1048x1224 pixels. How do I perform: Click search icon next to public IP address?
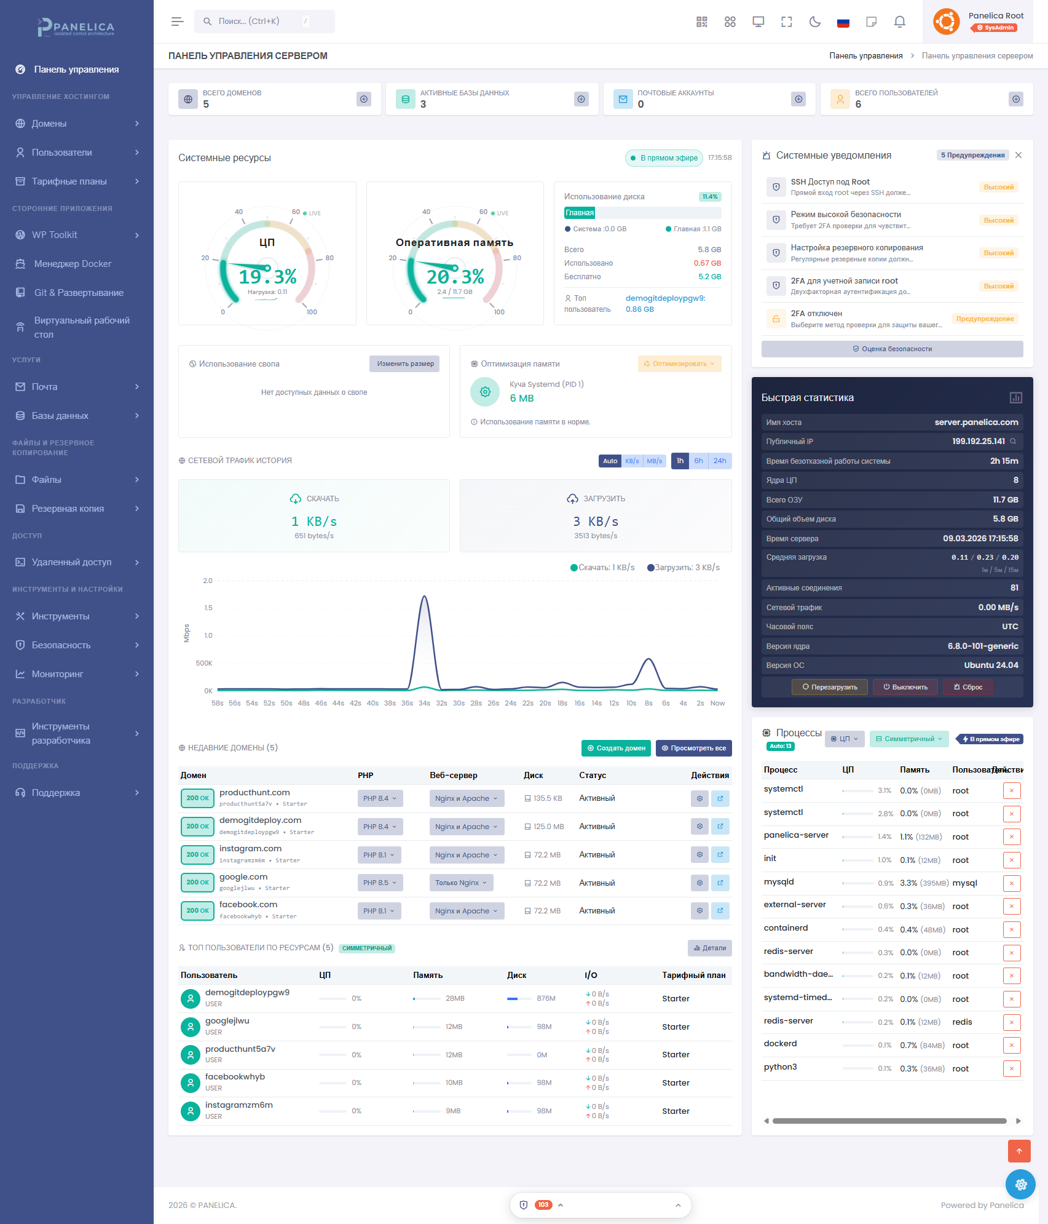pos(1013,441)
